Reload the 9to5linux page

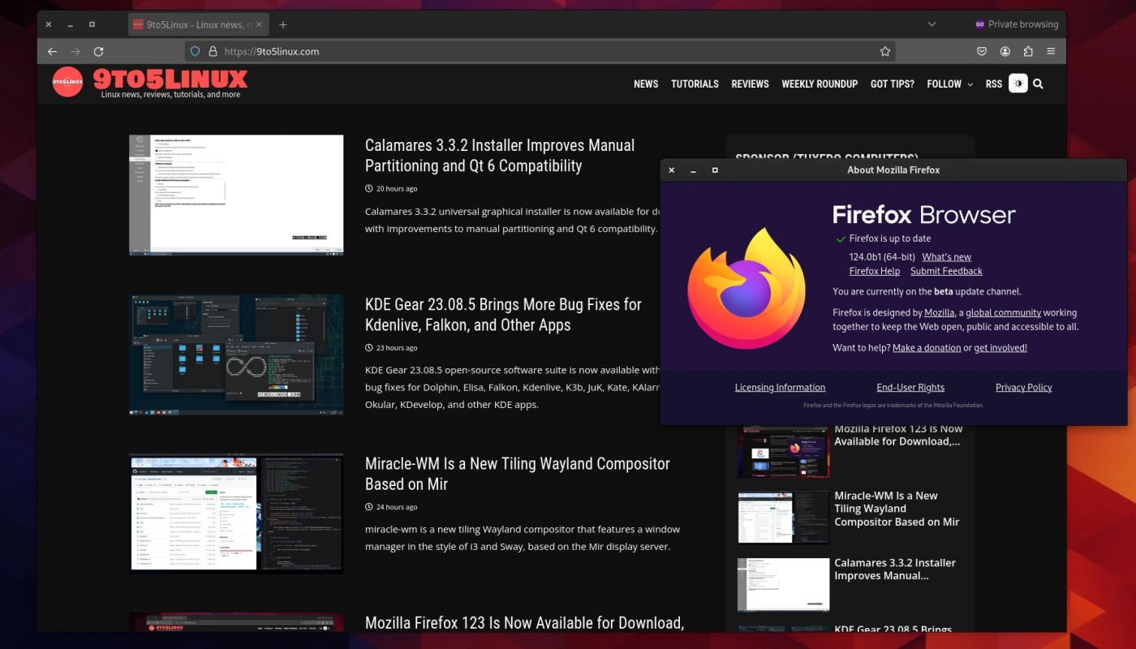coord(98,51)
